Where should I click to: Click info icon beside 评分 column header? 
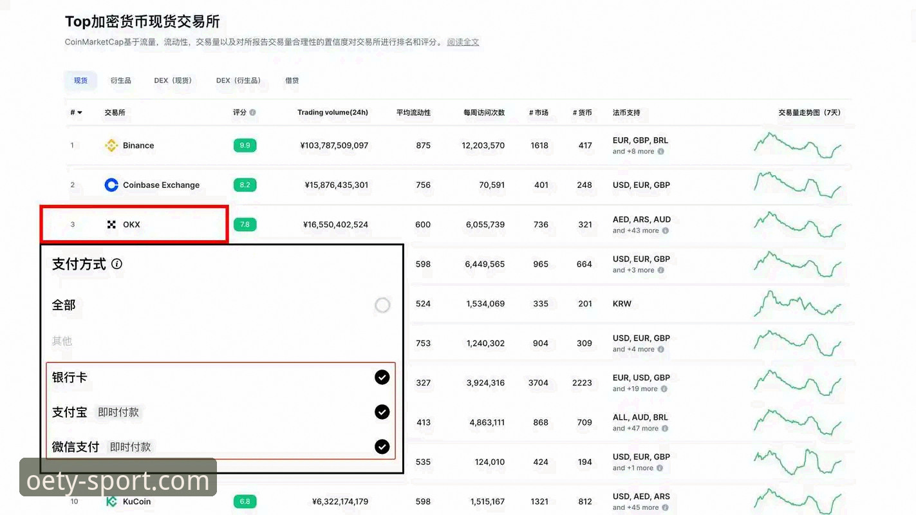click(x=252, y=113)
